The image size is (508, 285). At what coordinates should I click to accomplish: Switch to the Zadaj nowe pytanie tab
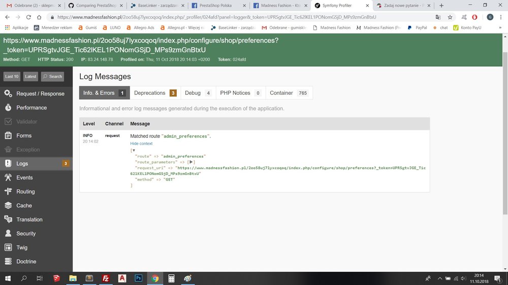[403, 6]
